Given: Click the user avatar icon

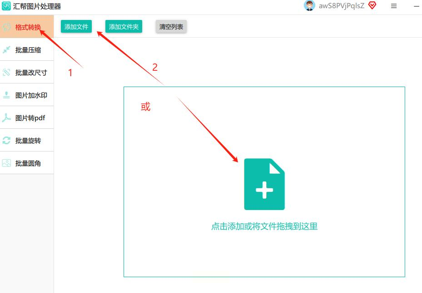Looking at the screenshot, I should [309, 5].
